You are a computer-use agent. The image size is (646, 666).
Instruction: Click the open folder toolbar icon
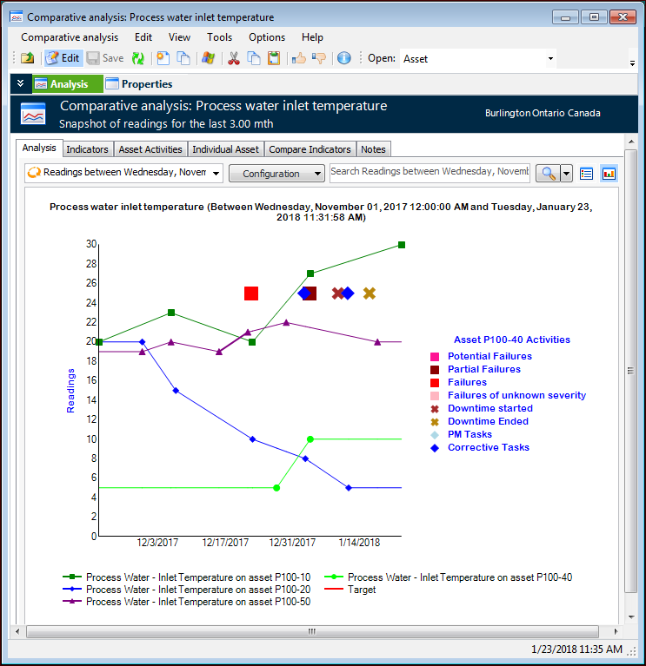point(28,58)
